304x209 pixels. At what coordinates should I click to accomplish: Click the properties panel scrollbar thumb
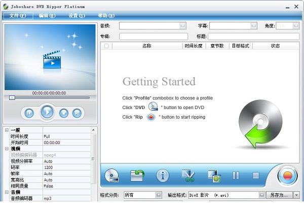point(93,159)
